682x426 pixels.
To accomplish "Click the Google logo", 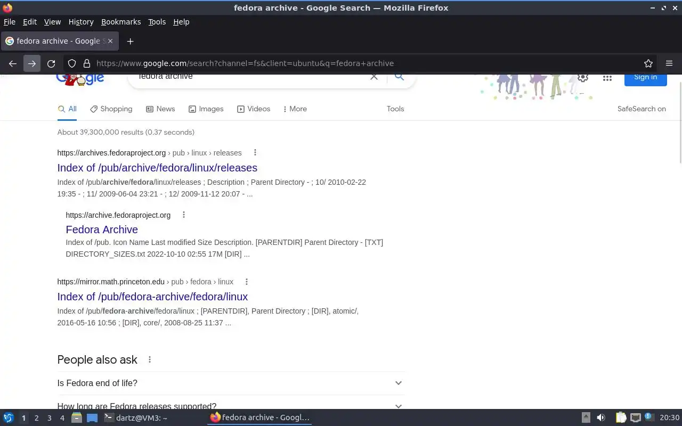I will click(x=80, y=79).
